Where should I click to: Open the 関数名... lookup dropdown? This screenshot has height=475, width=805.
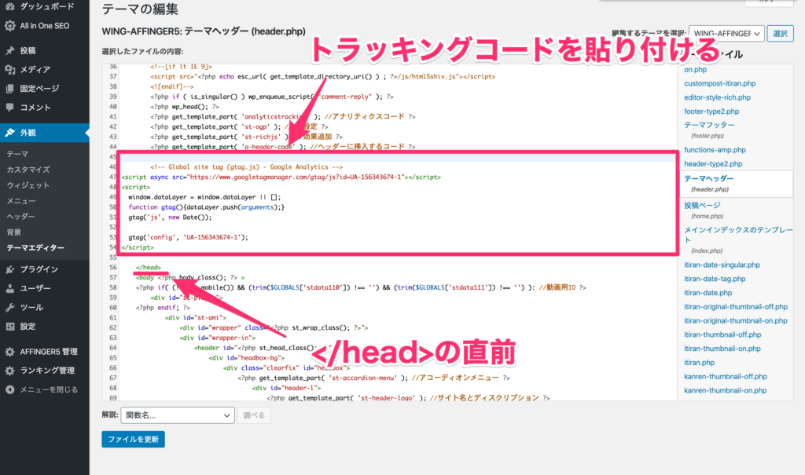click(x=178, y=415)
